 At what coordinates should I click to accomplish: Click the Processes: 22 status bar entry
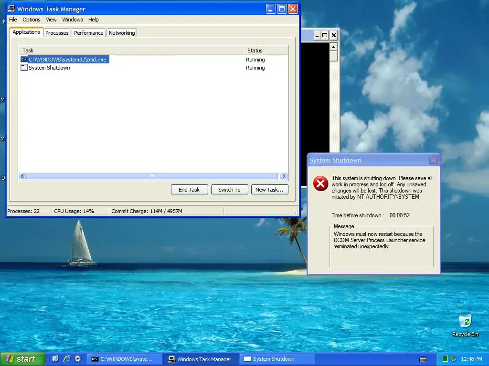[23, 211]
